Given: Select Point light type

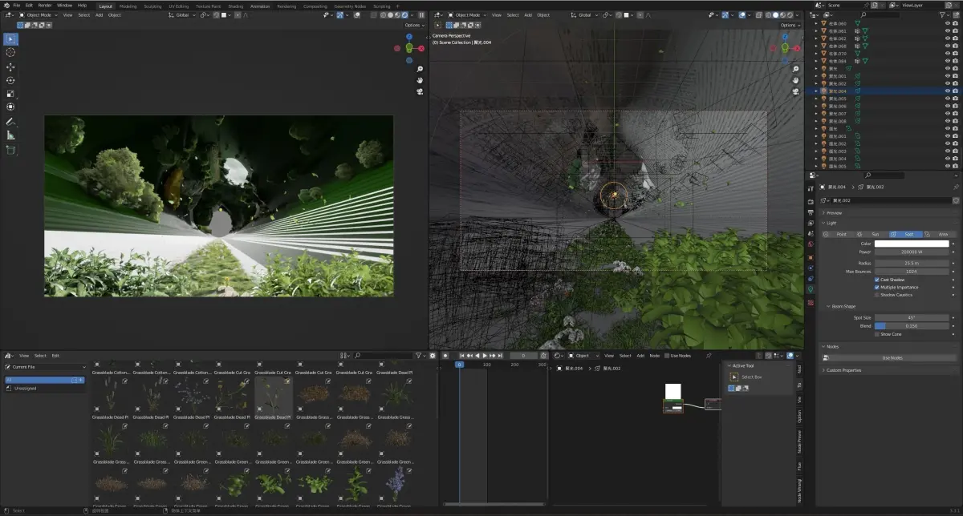Looking at the screenshot, I should tap(839, 234).
